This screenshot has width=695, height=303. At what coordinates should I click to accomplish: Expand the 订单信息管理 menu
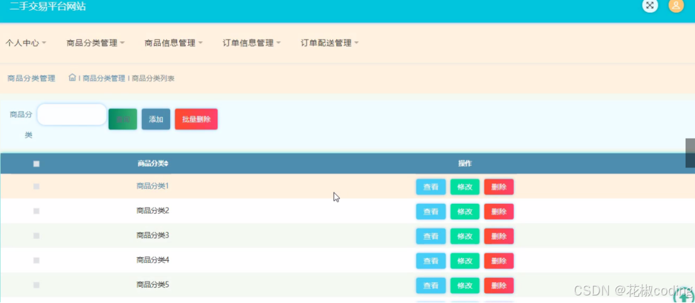tap(251, 43)
